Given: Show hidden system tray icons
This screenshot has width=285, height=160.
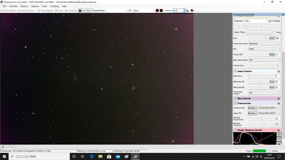Looking at the screenshot, I should point(244,157).
